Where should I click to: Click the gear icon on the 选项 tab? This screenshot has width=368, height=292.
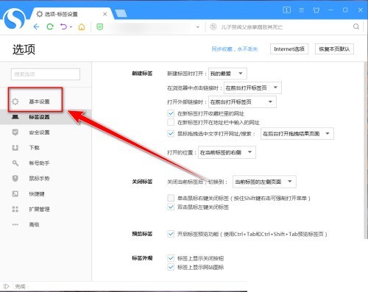pyautogui.click(x=40, y=14)
